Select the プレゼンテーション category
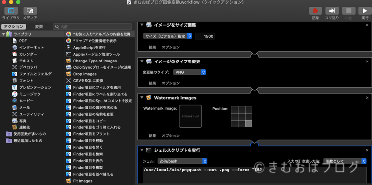Image resolution: width=372 pixels, height=185 pixels. 35,87
